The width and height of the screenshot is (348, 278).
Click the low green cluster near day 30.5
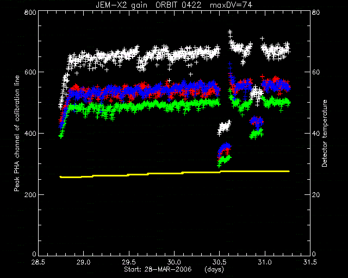pyautogui.click(x=224, y=161)
